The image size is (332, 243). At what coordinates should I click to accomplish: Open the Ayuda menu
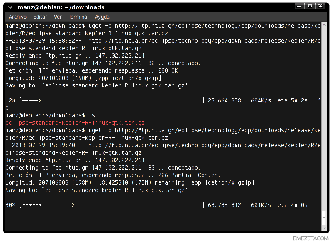pyautogui.click(x=102, y=17)
